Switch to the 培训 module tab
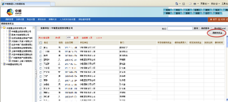The height and width of the screenshot is (102, 228). (x=217, y=10)
